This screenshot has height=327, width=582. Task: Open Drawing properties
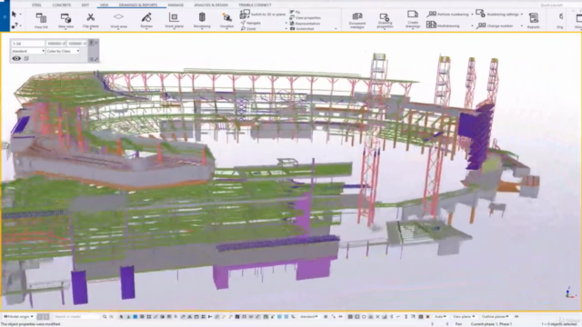point(385,20)
